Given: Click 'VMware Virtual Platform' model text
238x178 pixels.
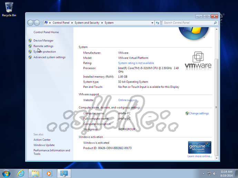Looking at the screenshot, I should pyautogui.click(x=133, y=58).
